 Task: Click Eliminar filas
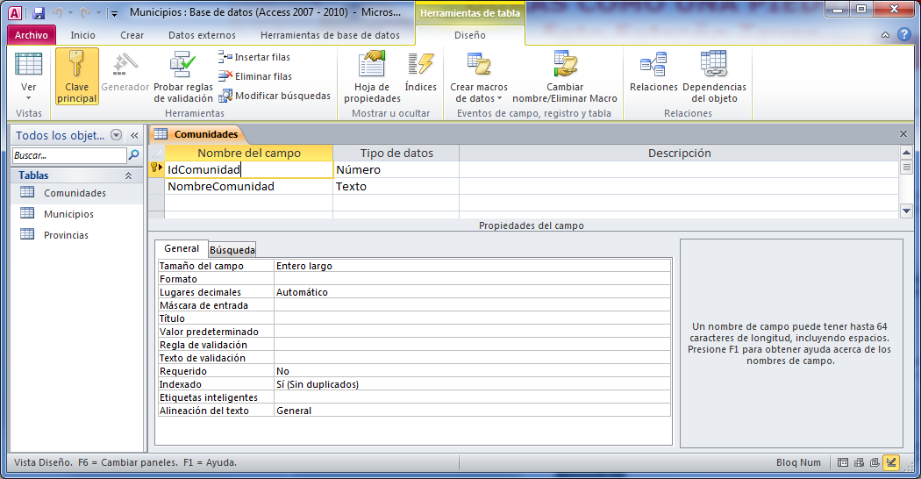click(x=255, y=76)
